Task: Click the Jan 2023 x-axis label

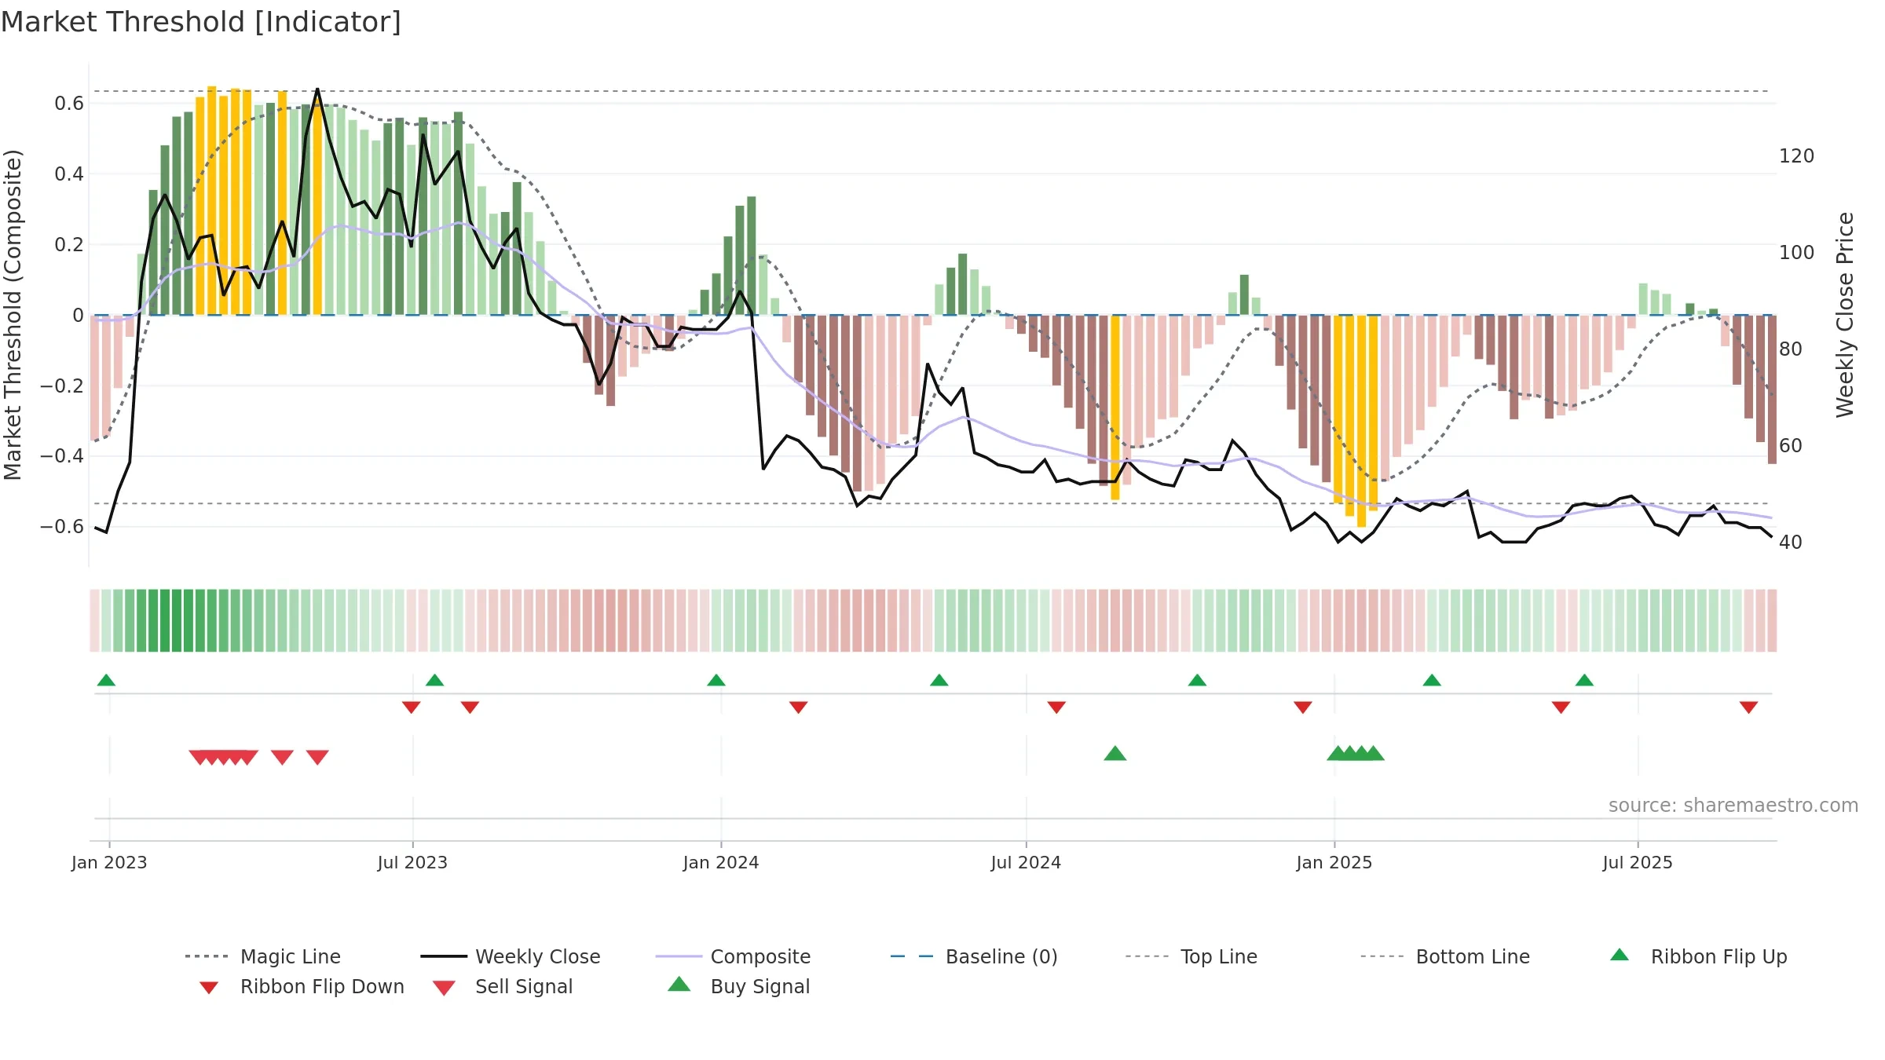Action: click(109, 862)
